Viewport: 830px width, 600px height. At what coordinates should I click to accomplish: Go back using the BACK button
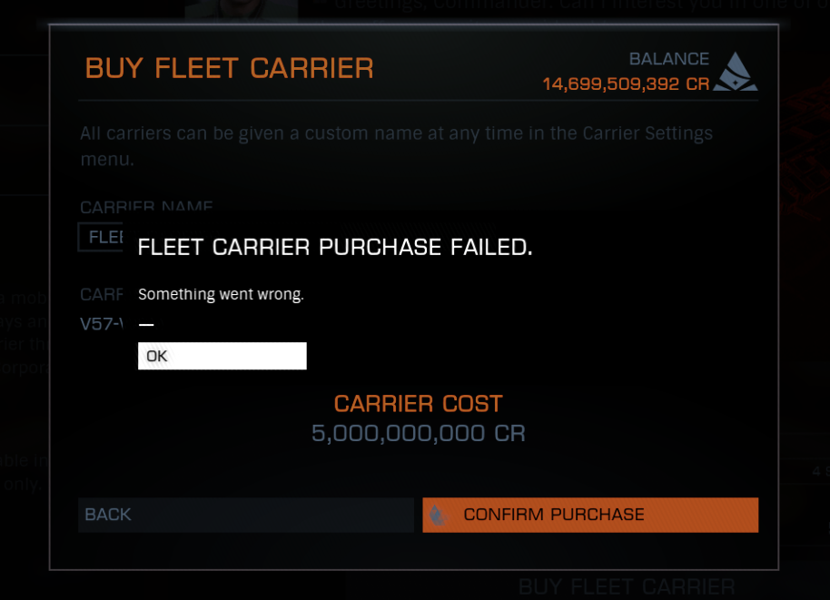246,515
